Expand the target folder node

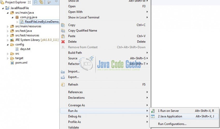(x=8, y=58)
